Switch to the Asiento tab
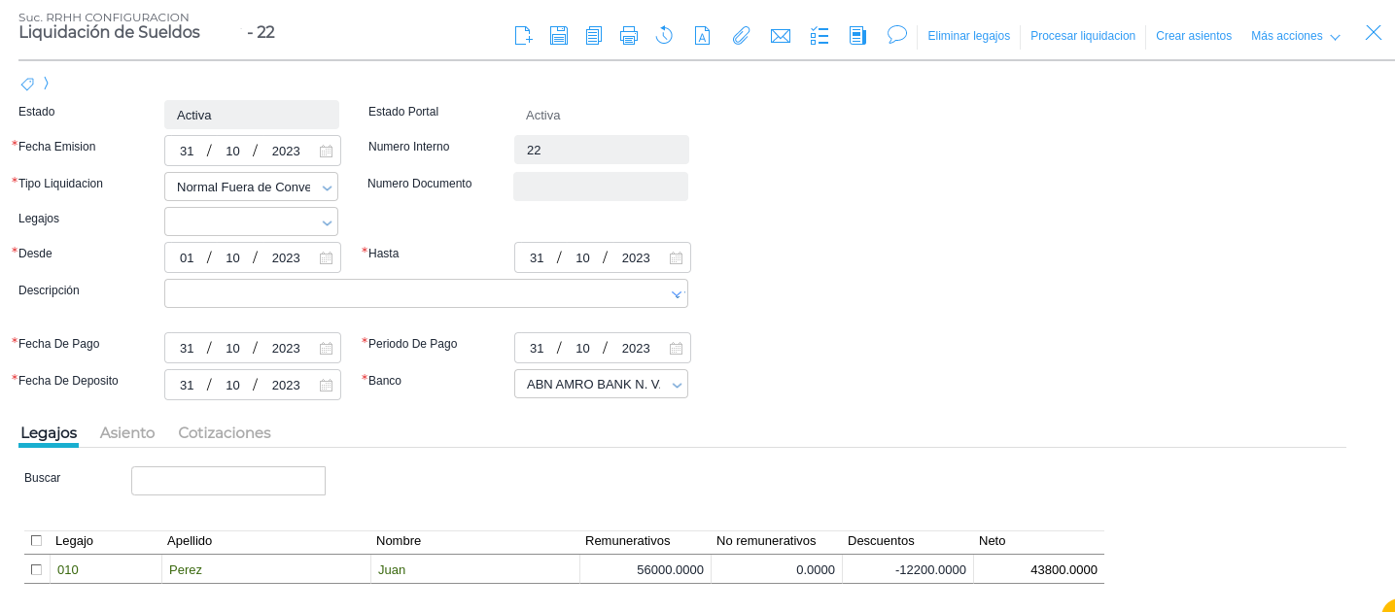1395x612 pixels. (x=127, y=433)
